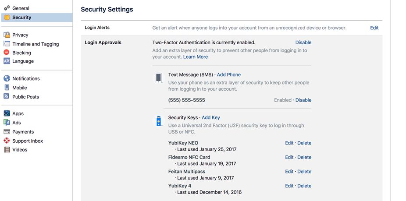406x201 pixels.
Task: Click the Notifications globe icon
Action: [x=7, y=79]
